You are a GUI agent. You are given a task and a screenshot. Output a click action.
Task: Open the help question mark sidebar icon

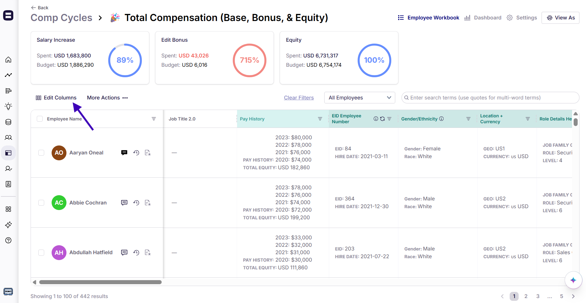8,240
